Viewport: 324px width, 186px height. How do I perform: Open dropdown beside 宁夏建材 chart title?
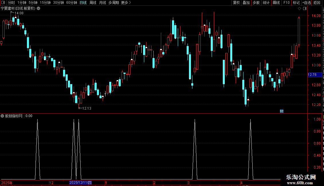38,9
